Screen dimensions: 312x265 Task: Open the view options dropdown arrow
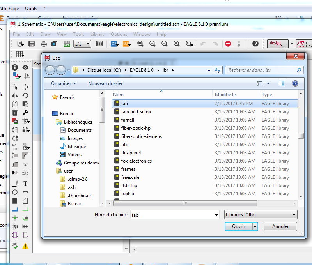click(268, 83)
